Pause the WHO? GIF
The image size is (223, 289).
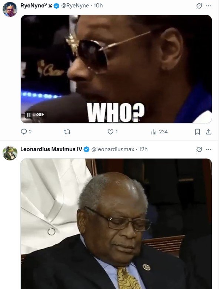[x=29, y=115]
